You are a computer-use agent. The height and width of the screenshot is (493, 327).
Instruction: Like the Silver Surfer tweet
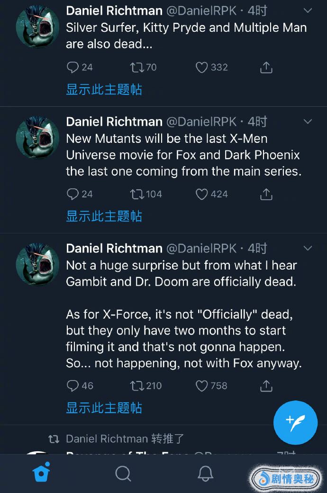(x=202, y=67)
